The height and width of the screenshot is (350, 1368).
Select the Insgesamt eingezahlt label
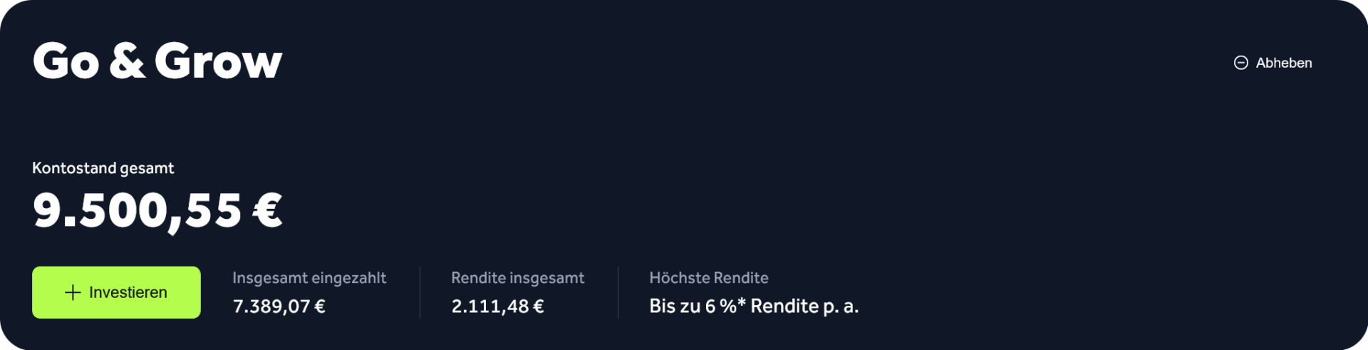pyautogui.click(x=309, y=278)
